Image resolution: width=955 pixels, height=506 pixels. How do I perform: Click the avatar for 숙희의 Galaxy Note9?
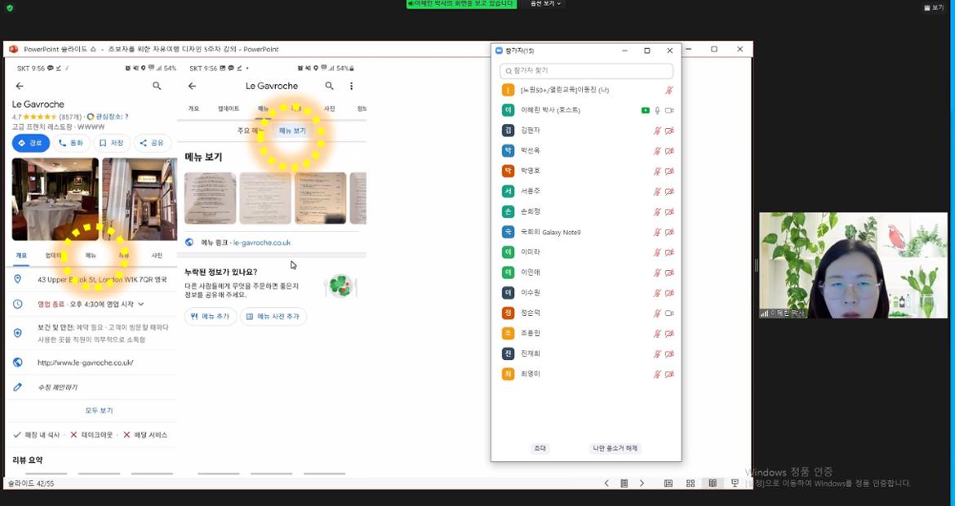pyautogui.click(x=508, y=232)
